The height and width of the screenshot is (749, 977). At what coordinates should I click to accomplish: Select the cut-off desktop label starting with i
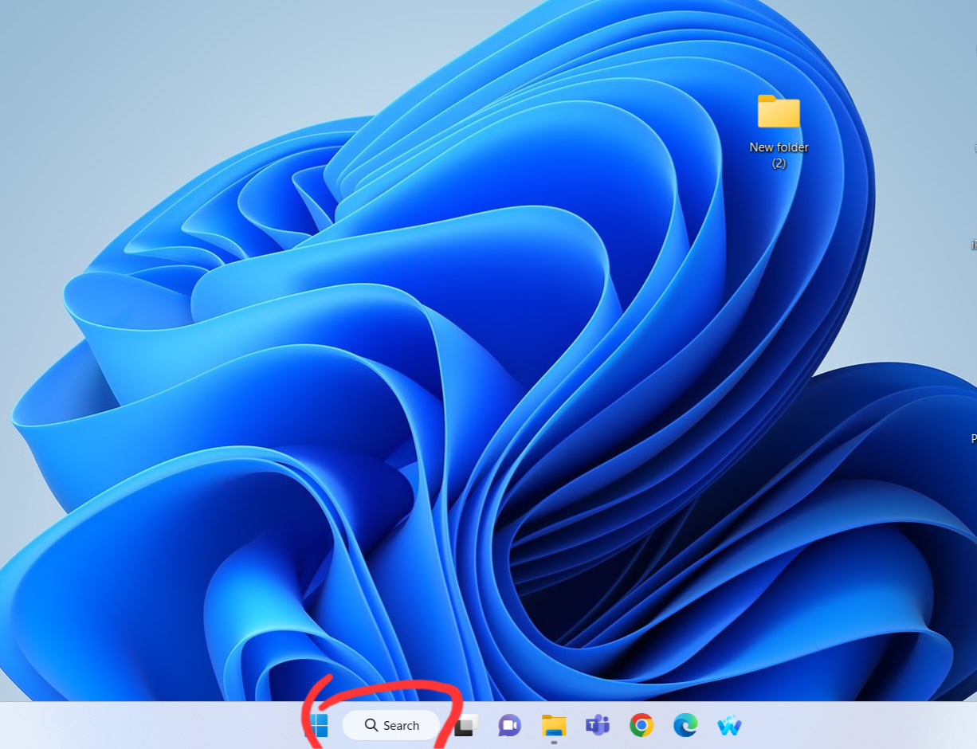(x=973, y=245)
